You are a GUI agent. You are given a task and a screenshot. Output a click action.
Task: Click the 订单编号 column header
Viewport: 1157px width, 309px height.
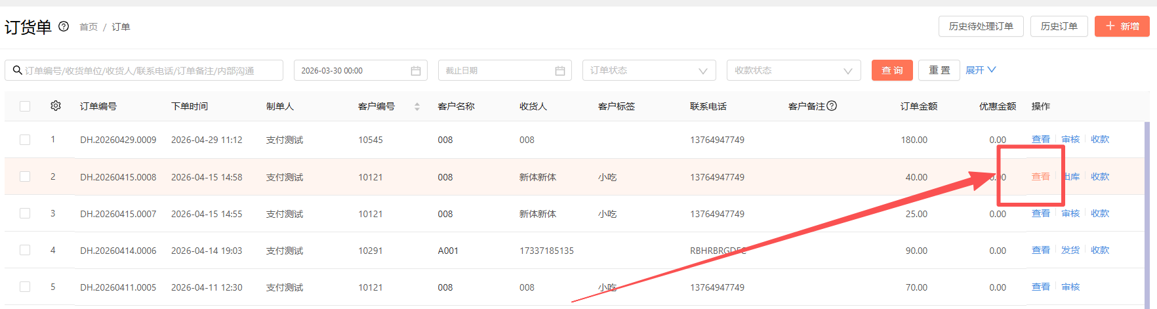tap(98, 106)
